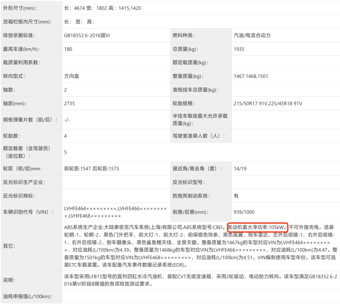
Task: Select the seating capacity value 5
Action: tap(66, 152)
